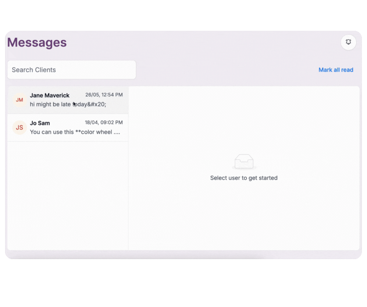Click the 18/04, 09:02 PM timestamp

tap(104, 122)
